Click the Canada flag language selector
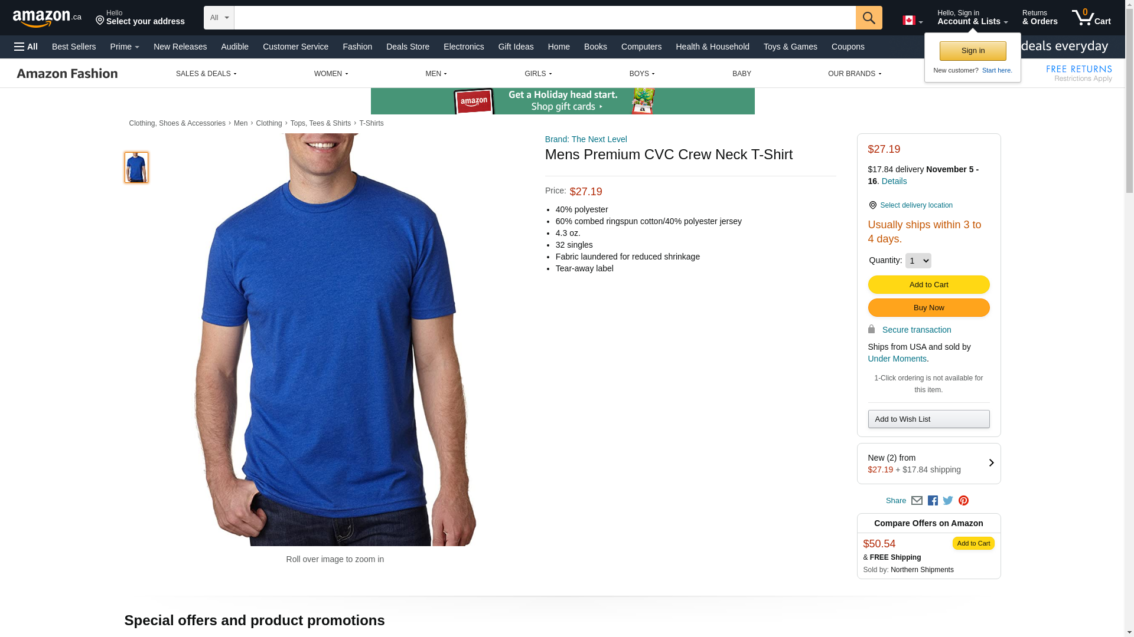 point(913,21)
